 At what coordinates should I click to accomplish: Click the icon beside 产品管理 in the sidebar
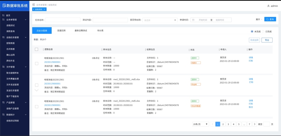[4, 103]
